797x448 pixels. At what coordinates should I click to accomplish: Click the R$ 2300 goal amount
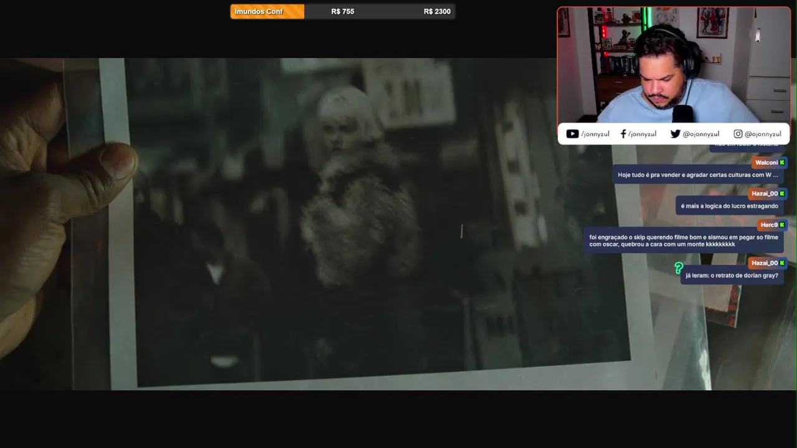(x=437, y=11)
